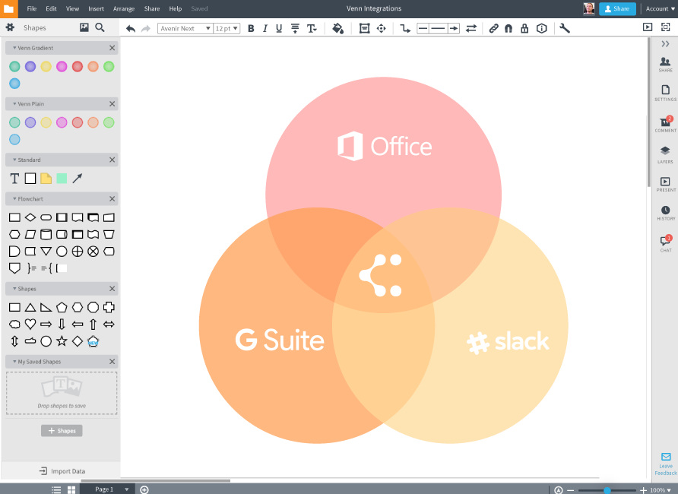Toggle the lock shape icon

(524, 29)
